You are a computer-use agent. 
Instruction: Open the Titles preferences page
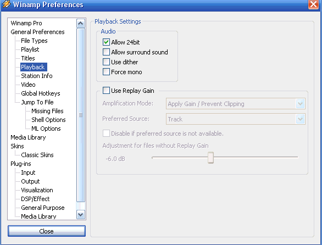(x=28, y=58)
